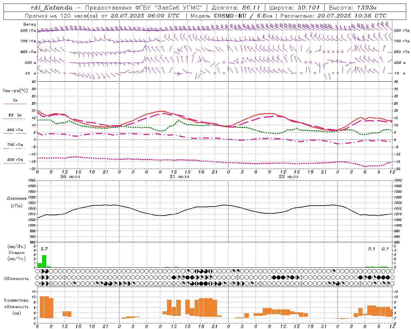The height and width of the screenshot is (329, 411).
Task: Click the 40 tick on left temperature axis
Action: click(x=34, y=82)
